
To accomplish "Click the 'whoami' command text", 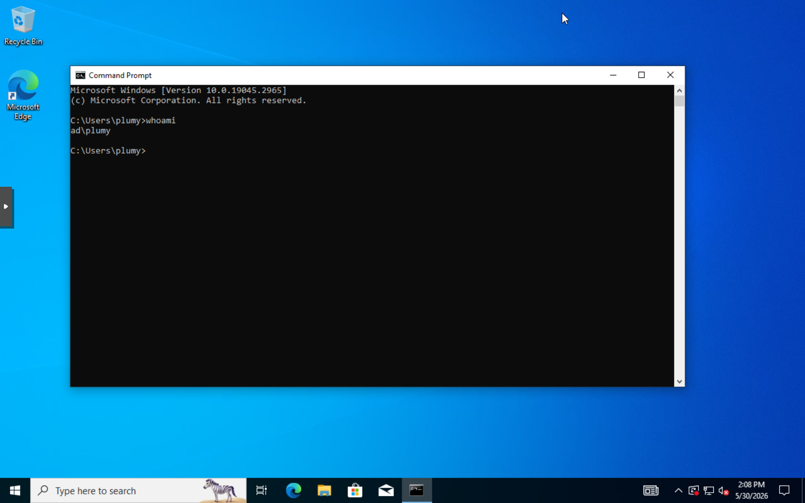I will (x=161, y=120).
